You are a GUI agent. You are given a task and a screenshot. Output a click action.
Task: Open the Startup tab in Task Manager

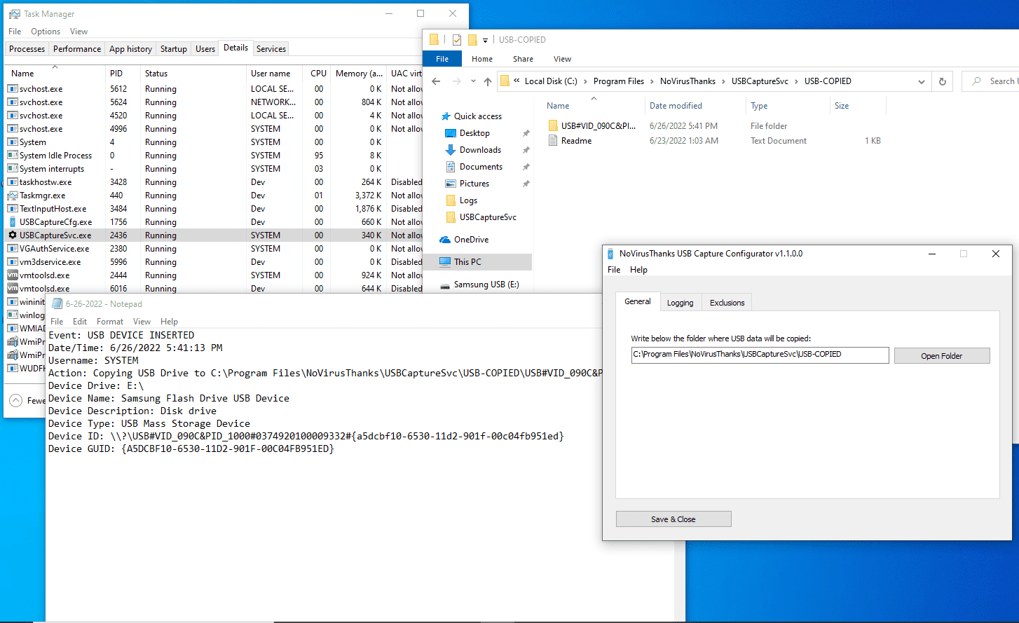173,49
